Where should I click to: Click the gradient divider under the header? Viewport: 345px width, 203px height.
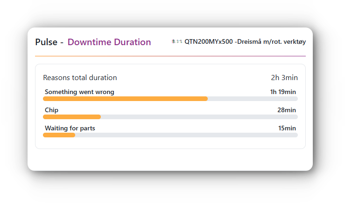click(170, 56)
